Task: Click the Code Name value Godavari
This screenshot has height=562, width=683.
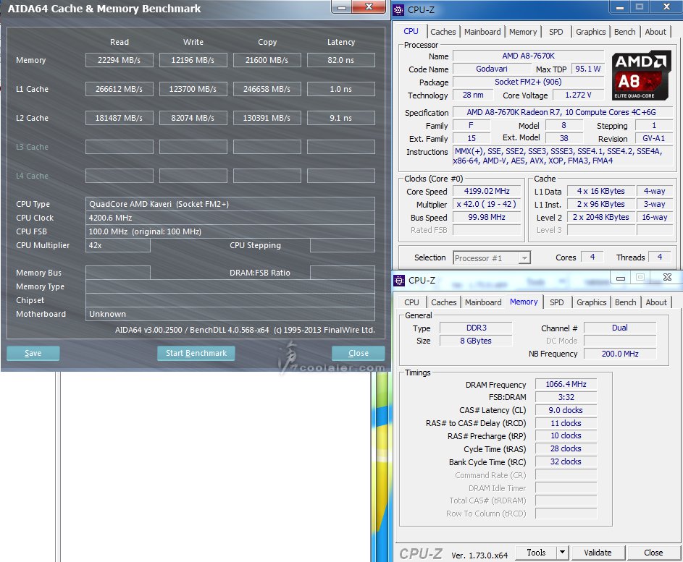Action: 492,69
